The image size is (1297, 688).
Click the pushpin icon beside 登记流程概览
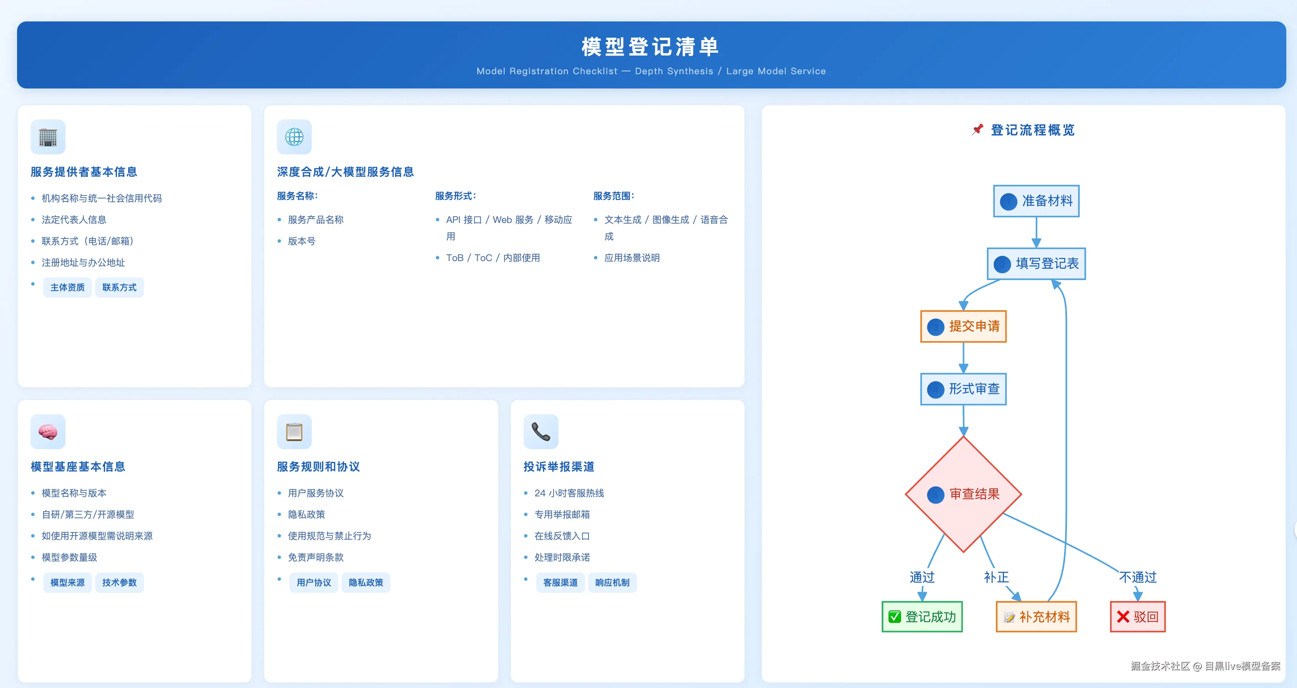(x=977, y=129)
